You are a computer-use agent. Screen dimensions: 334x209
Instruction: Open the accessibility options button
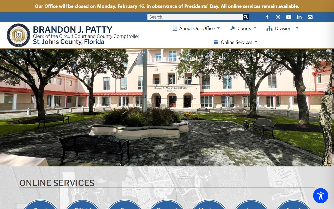[321, 196]
